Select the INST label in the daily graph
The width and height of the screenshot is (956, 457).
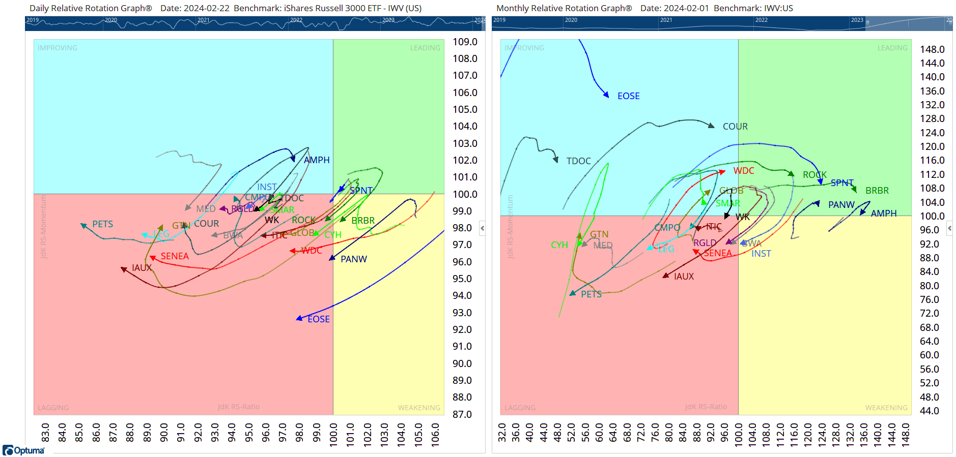(267, 187)
